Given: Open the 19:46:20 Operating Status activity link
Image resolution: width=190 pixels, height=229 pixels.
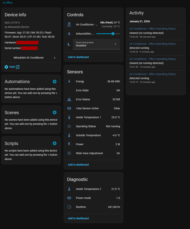Looking at the screenshot, I should [152, 29].
